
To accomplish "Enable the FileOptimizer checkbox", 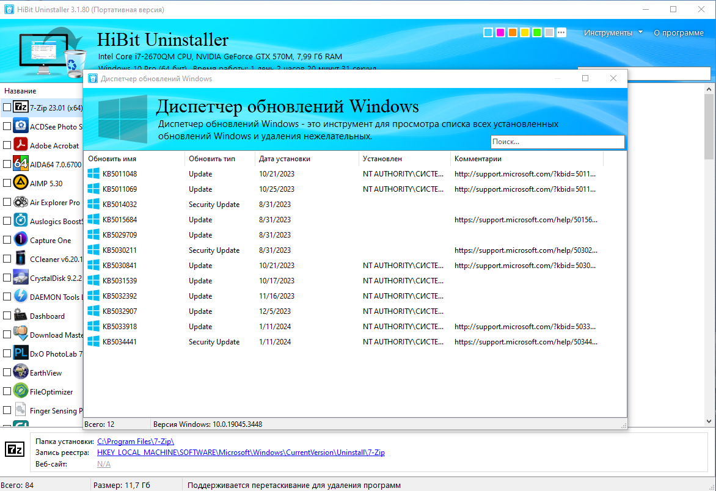I will click(x=7, y=391).
